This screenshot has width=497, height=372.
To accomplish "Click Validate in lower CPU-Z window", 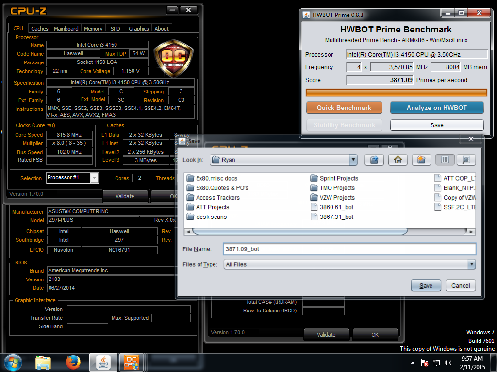I will [326, 335].
